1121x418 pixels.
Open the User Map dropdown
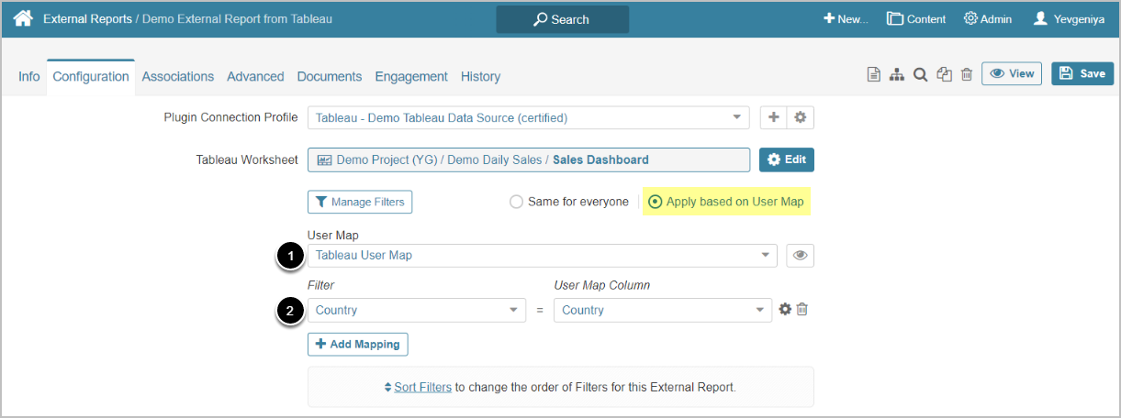point(542,256)
